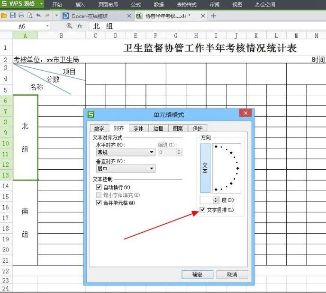Redo the last action

tap(47, 15)
